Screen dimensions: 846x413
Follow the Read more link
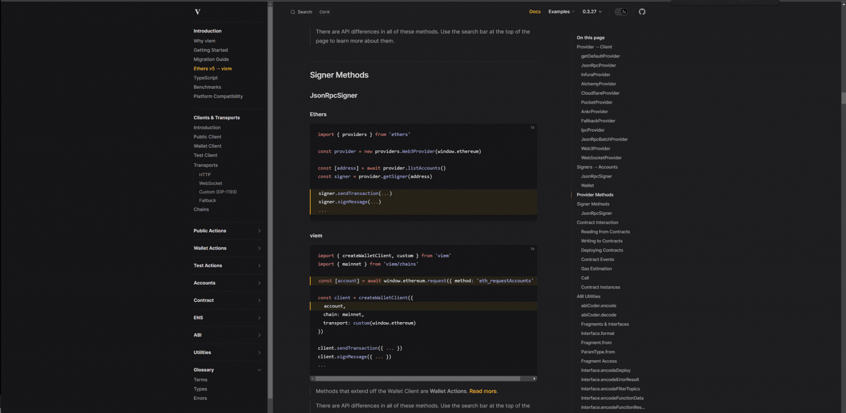click(483, 392)
